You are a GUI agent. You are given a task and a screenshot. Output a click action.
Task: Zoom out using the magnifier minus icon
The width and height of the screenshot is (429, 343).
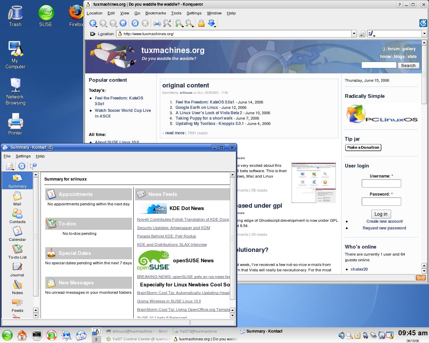(x=189, y=23)
